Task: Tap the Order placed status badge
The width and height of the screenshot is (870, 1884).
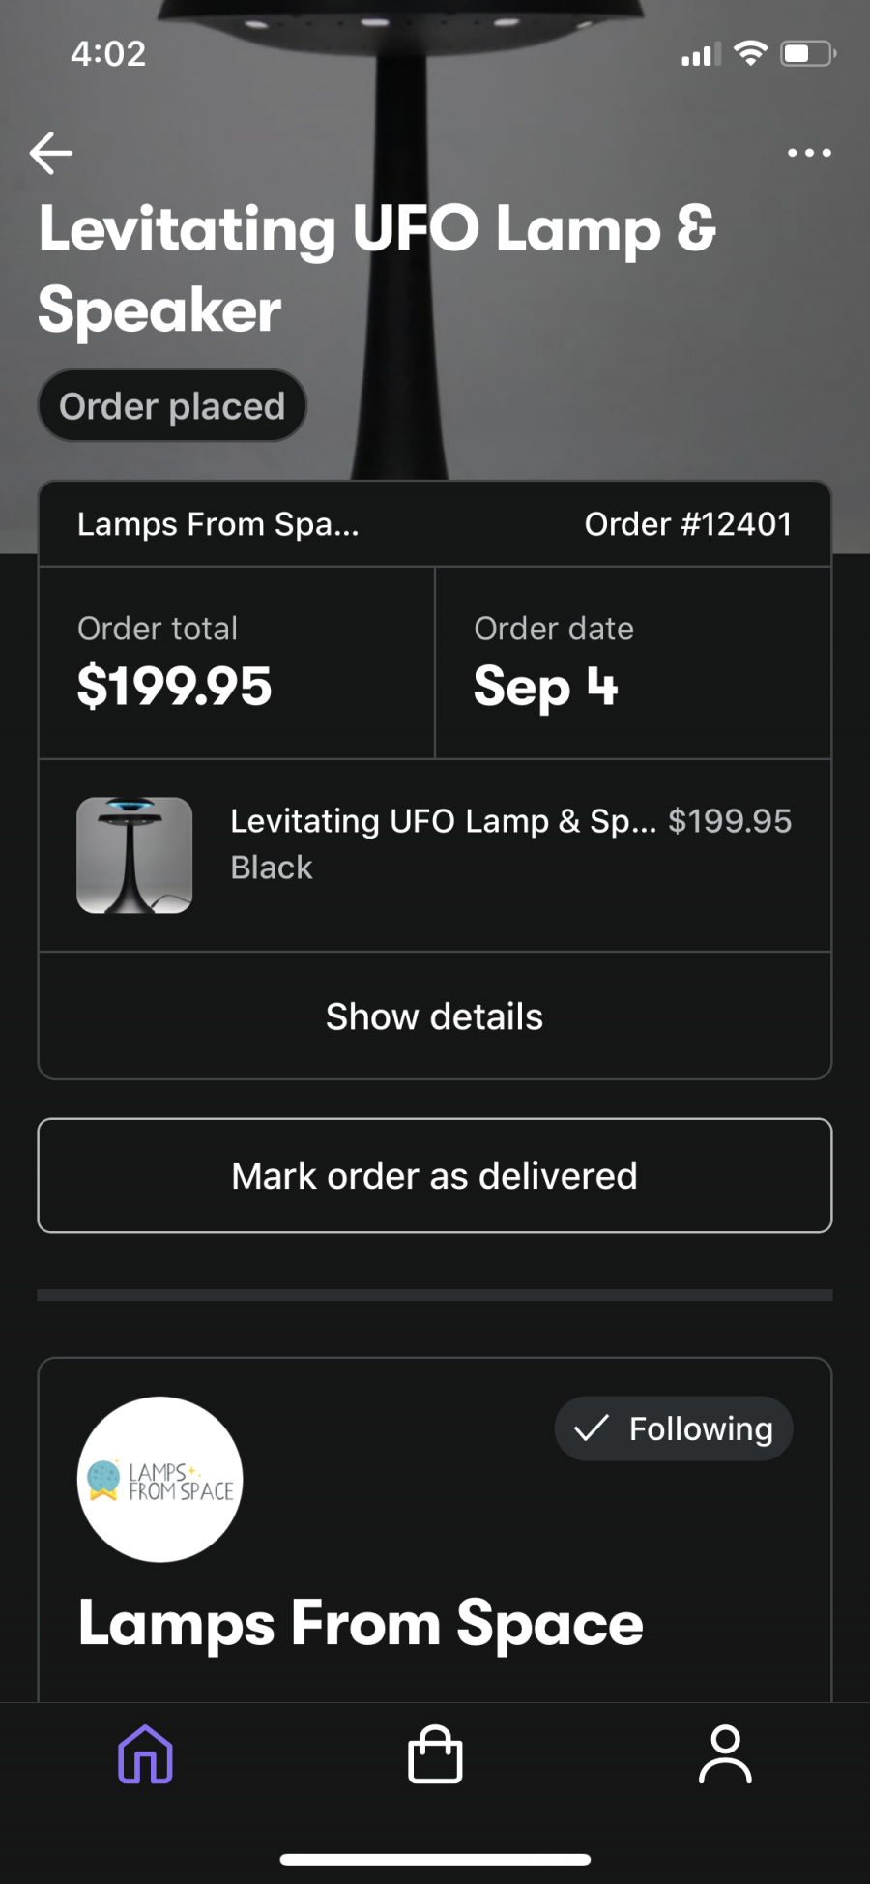Action: click(x=172, y=406)
